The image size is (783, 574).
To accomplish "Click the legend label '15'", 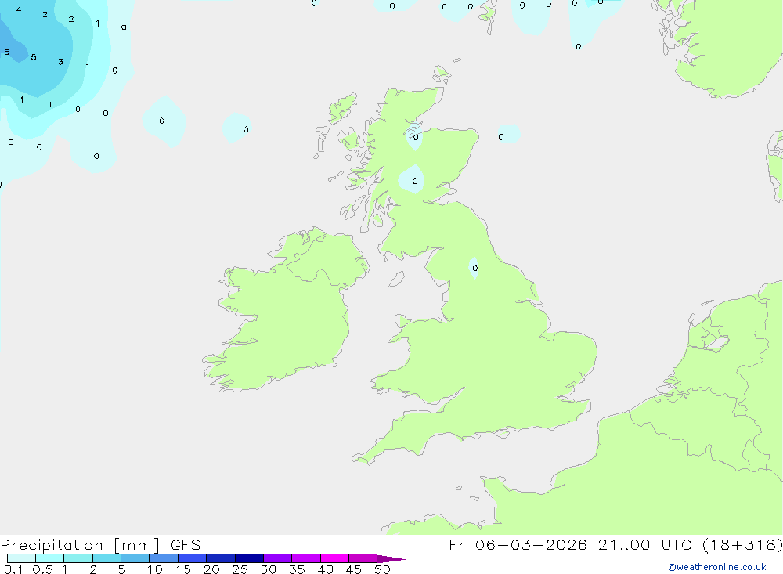I will [183, 569].
